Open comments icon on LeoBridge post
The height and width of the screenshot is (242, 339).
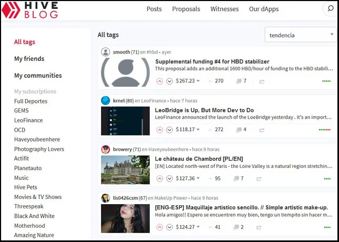239,130
